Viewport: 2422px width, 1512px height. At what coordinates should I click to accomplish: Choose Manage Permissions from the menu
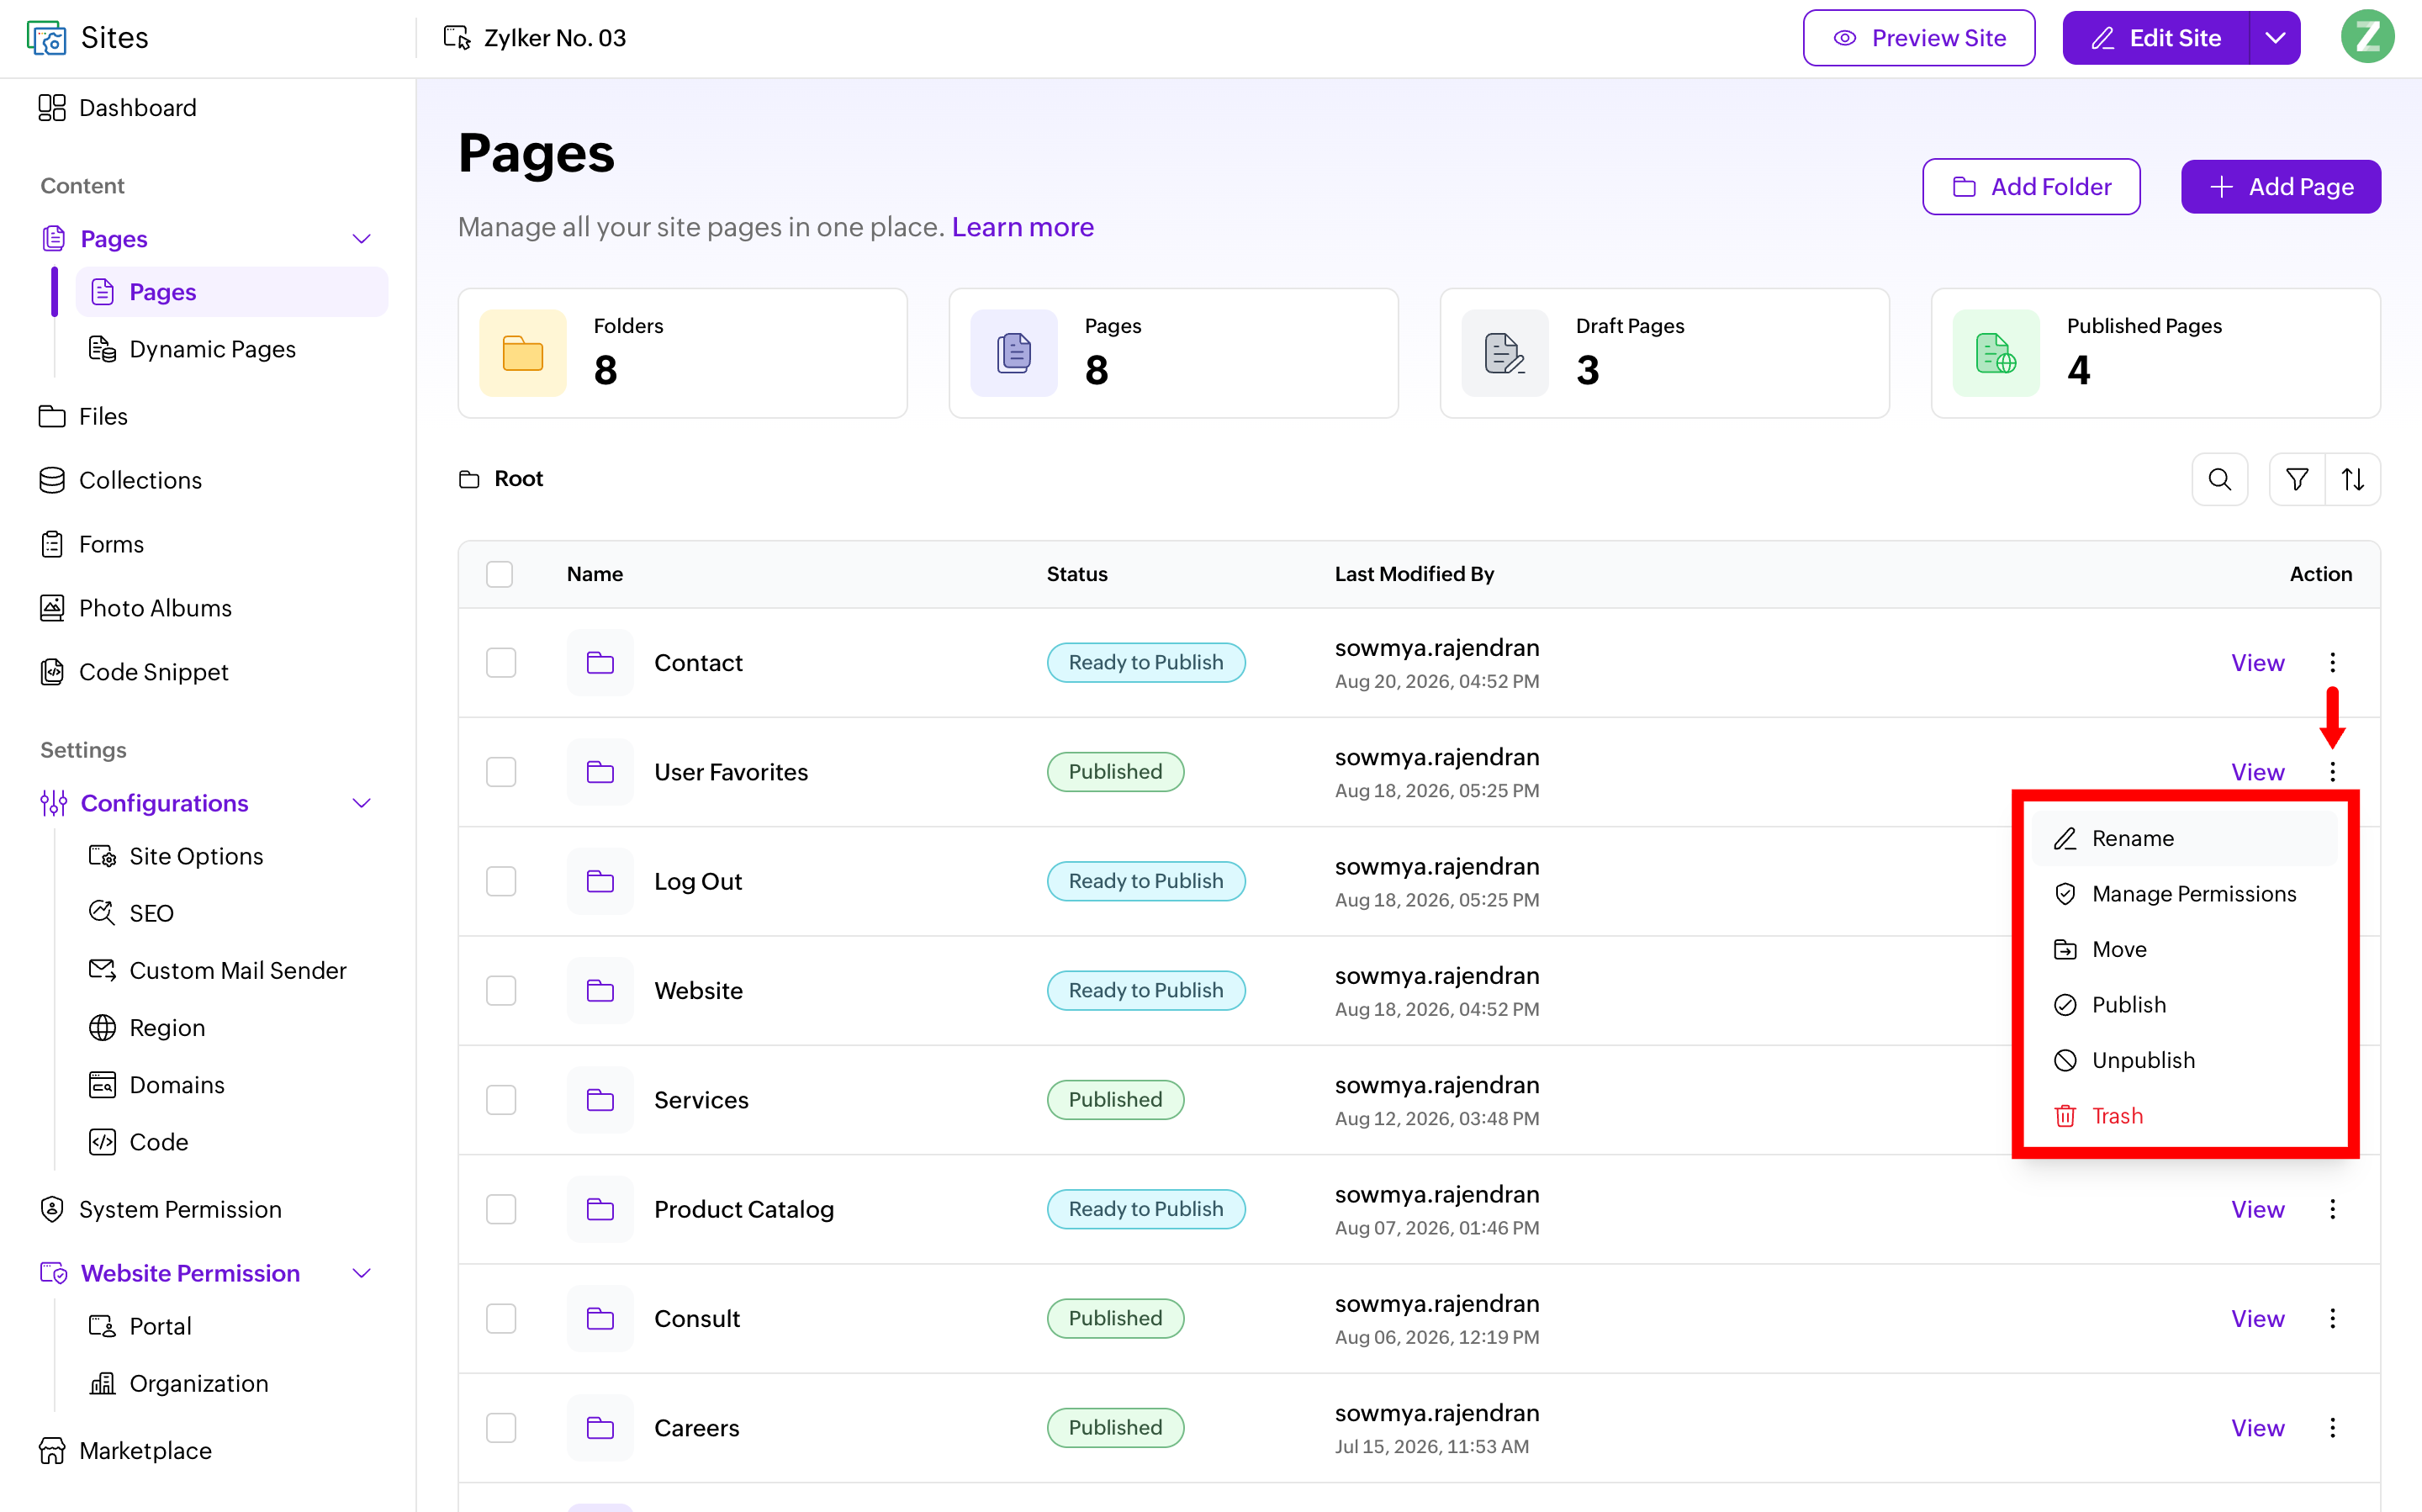(2186, 894)
